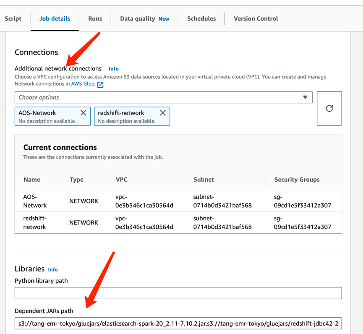Open the Runs tab
Image resolution: width=363 pixels, height=334 pixels.
point(95,18)
